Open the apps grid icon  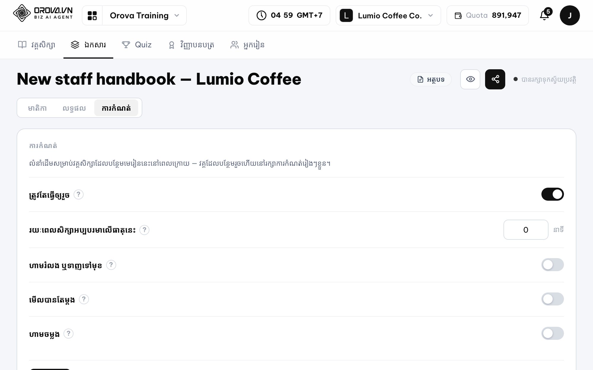point(92,15)
